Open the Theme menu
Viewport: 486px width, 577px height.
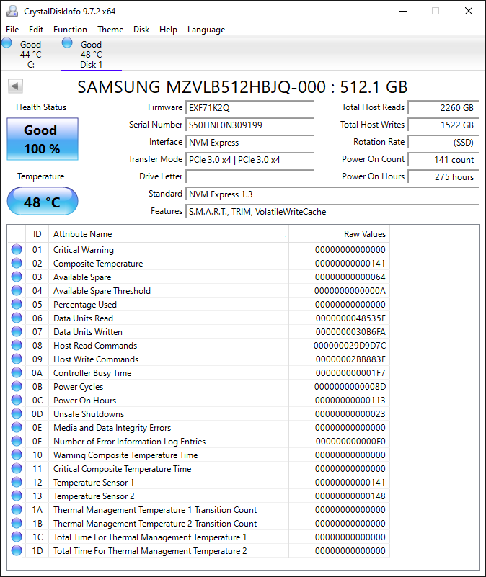110,30
